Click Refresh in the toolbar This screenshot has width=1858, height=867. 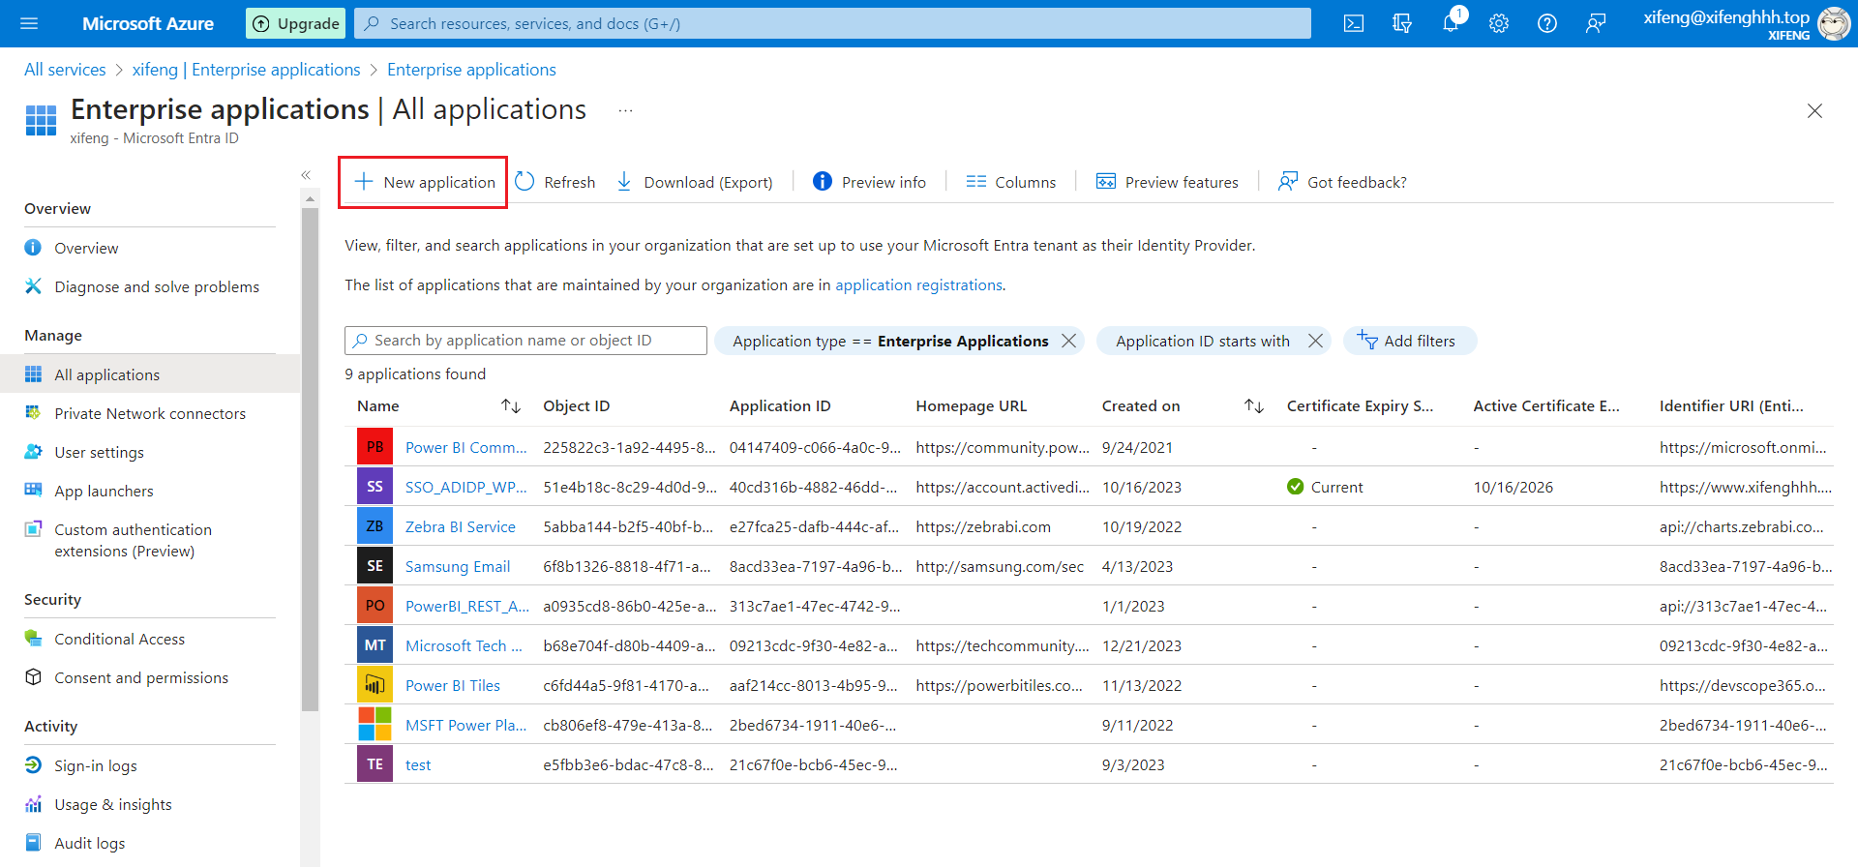tap(555, 182)
